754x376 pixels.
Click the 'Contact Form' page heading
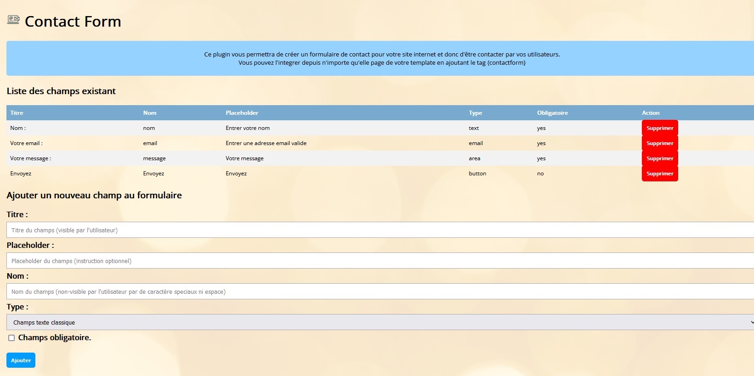point(73,21)
